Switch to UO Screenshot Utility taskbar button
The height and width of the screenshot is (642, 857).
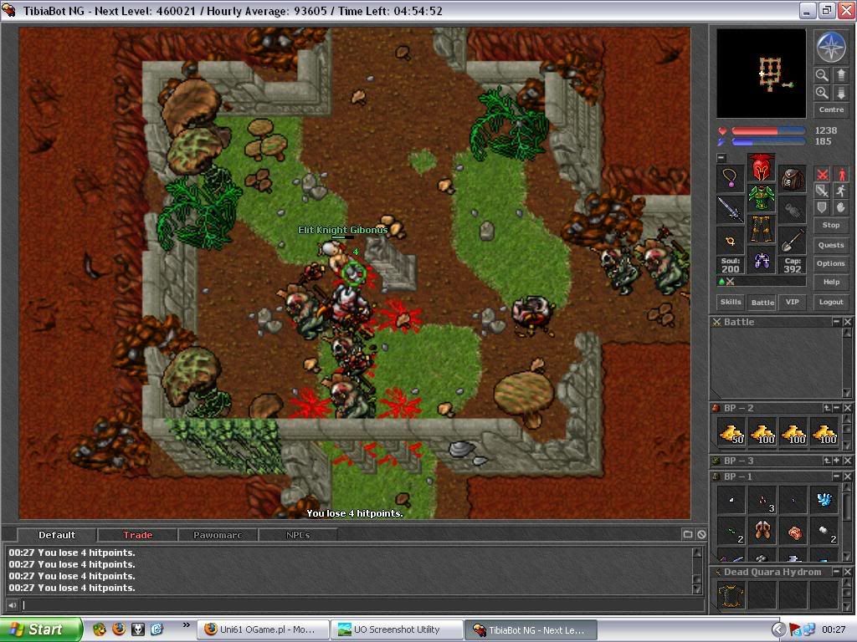397,629
